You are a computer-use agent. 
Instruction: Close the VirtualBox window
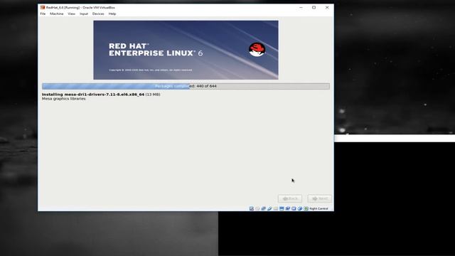327,8
